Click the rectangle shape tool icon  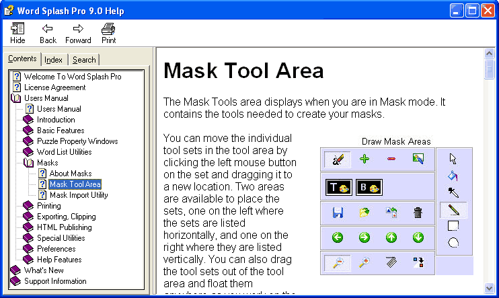pos(453,226)
